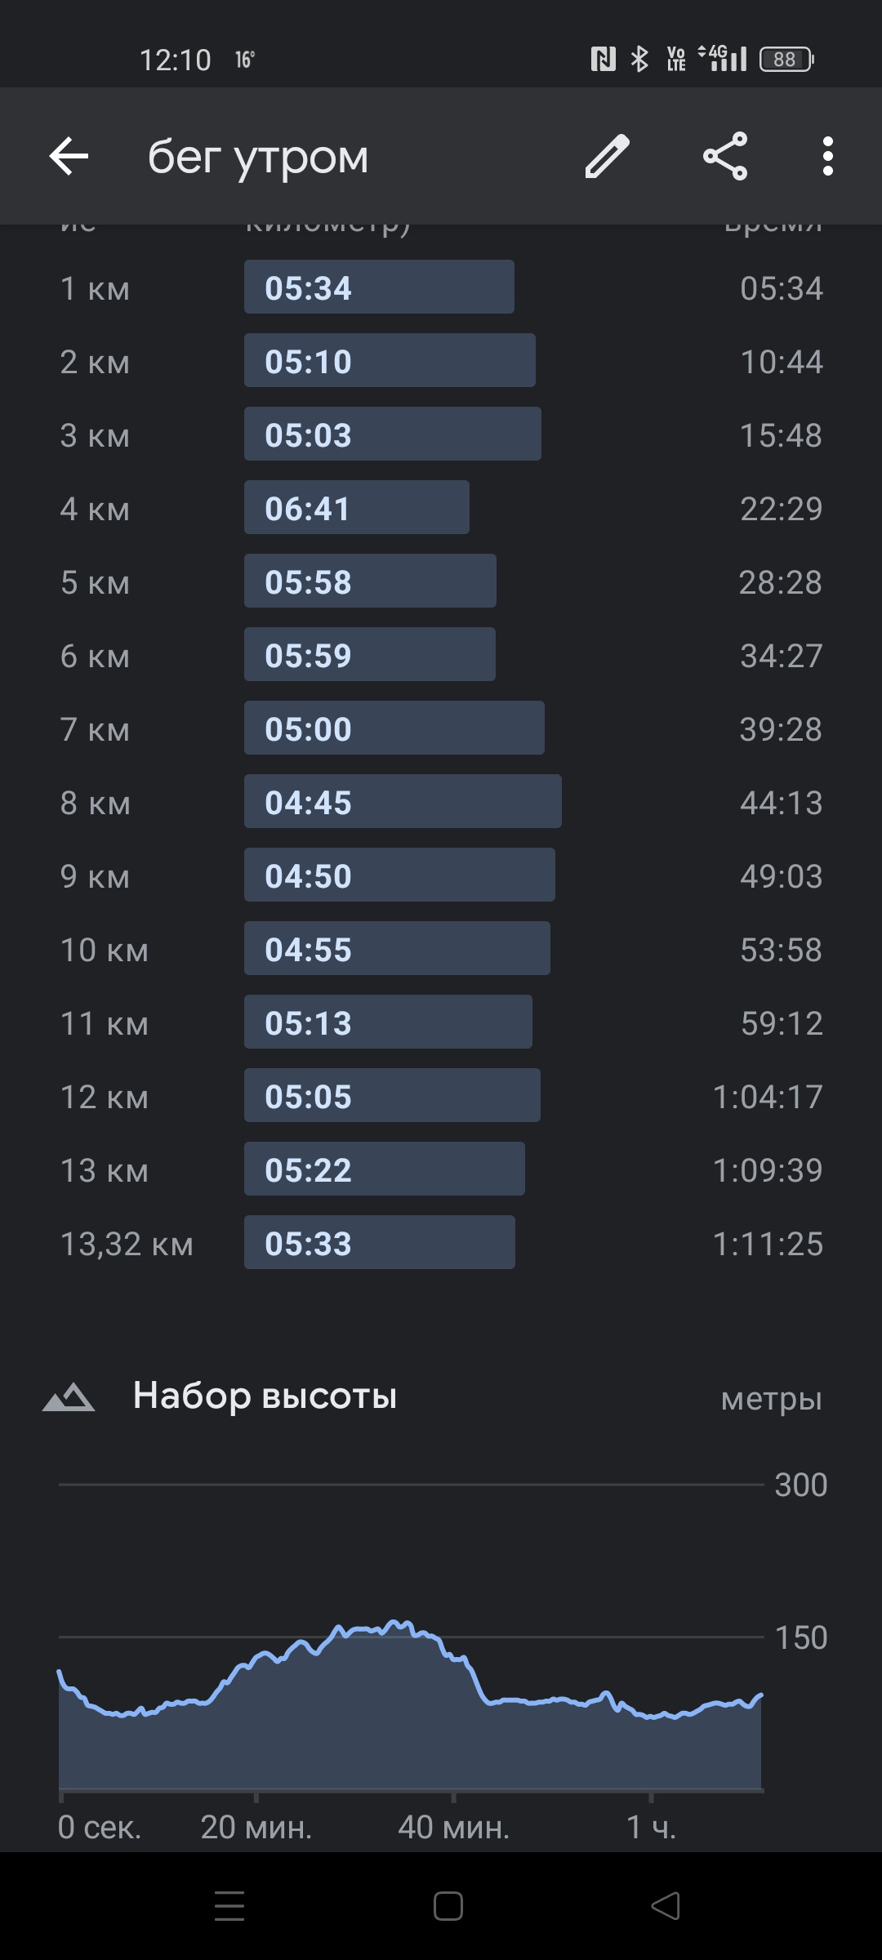Open the three-dot overflow menu
The height and width of the screenshot is (1960, 882).
pos(828,156)
